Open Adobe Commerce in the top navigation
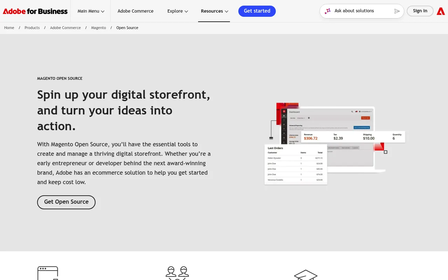Screen dimensions: 448x280 (135, 11)
